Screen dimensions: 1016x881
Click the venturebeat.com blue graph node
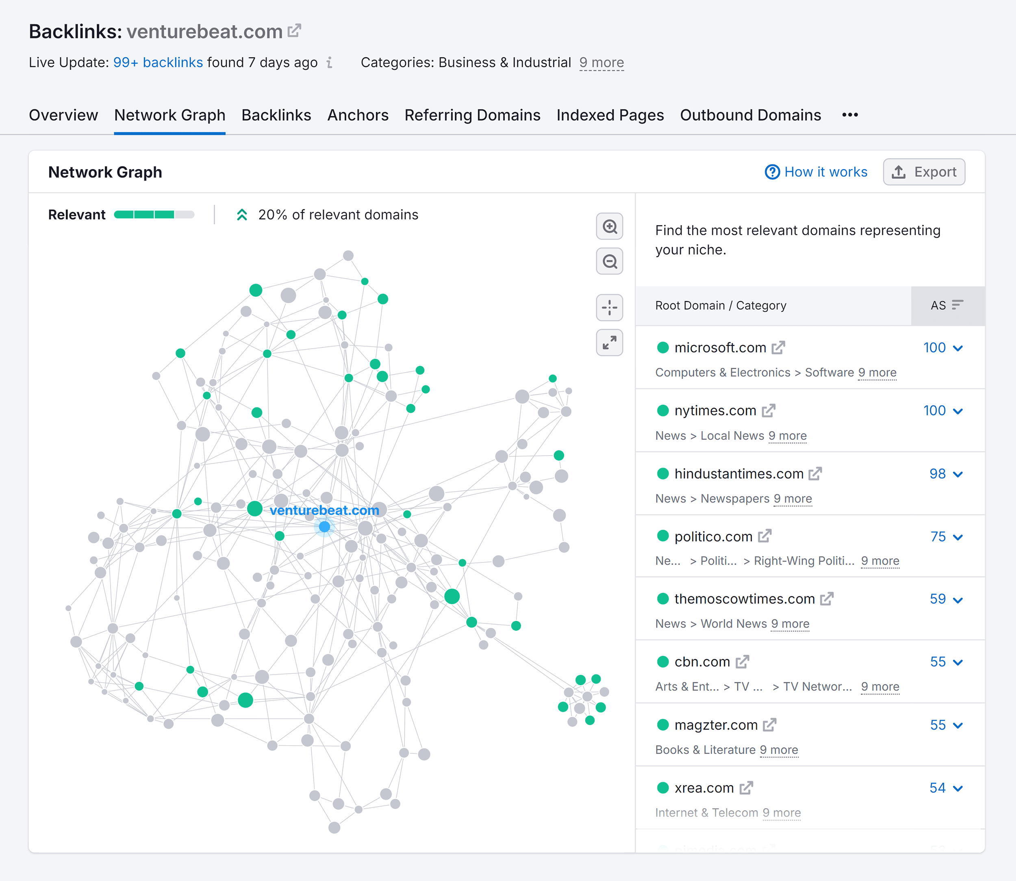pyautogui.click(x=324, y=527)
